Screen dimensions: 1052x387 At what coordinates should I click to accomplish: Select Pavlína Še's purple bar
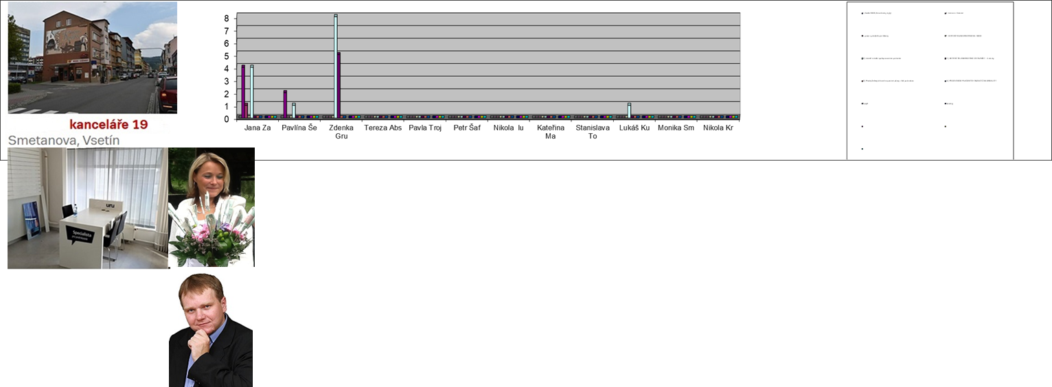285,104
